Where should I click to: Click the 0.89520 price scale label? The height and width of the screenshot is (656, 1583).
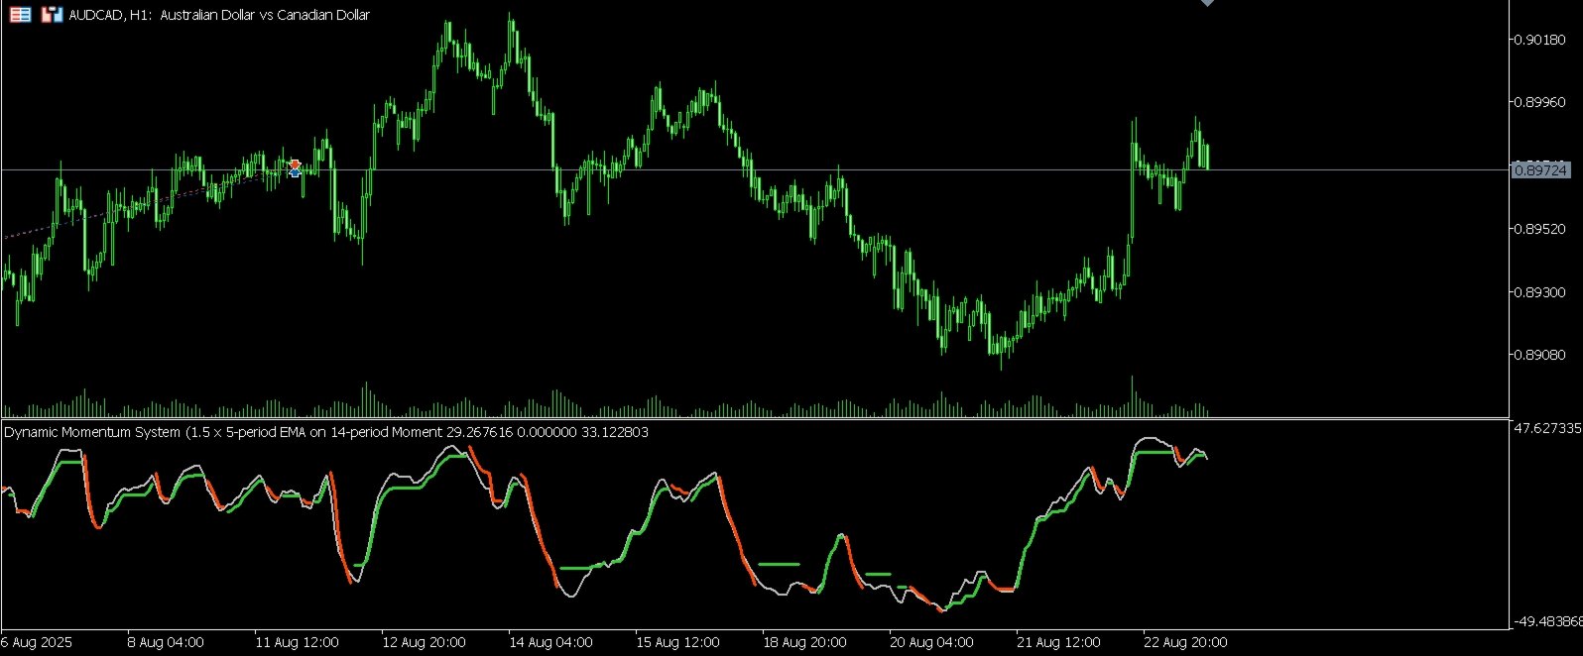pos(1539,229)
